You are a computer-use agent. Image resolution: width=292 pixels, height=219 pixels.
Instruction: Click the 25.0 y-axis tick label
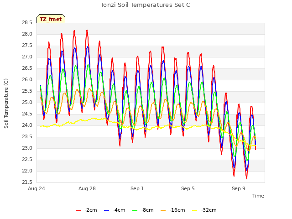(x=27, y=103)
